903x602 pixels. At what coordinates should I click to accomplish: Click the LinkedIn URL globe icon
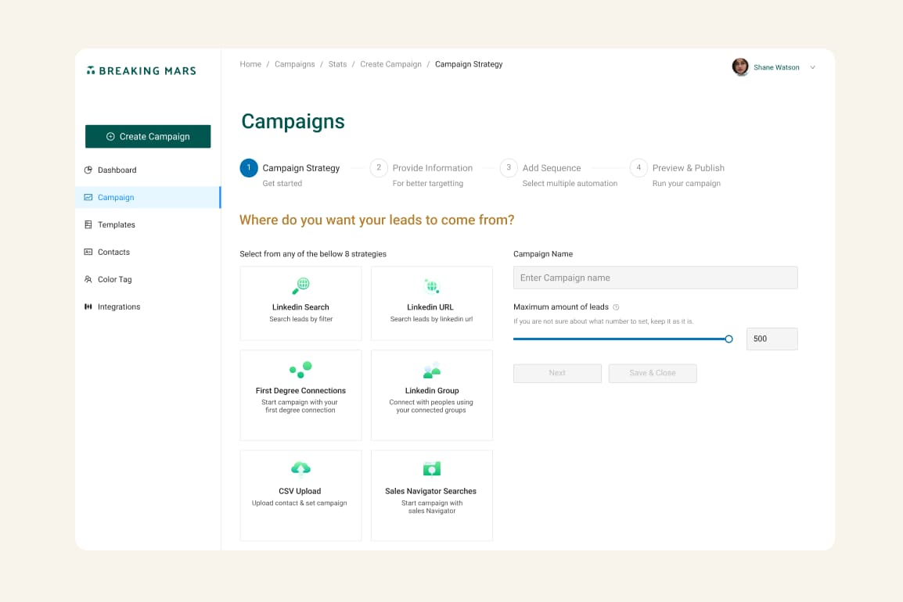[431, 285]
